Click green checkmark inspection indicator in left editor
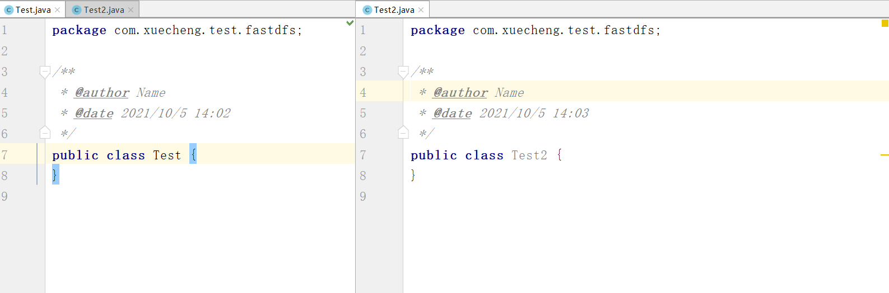889x293 pixels. (x=350, y=23)
